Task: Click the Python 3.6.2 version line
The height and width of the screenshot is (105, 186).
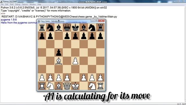Action: click(x=54, y=8)
